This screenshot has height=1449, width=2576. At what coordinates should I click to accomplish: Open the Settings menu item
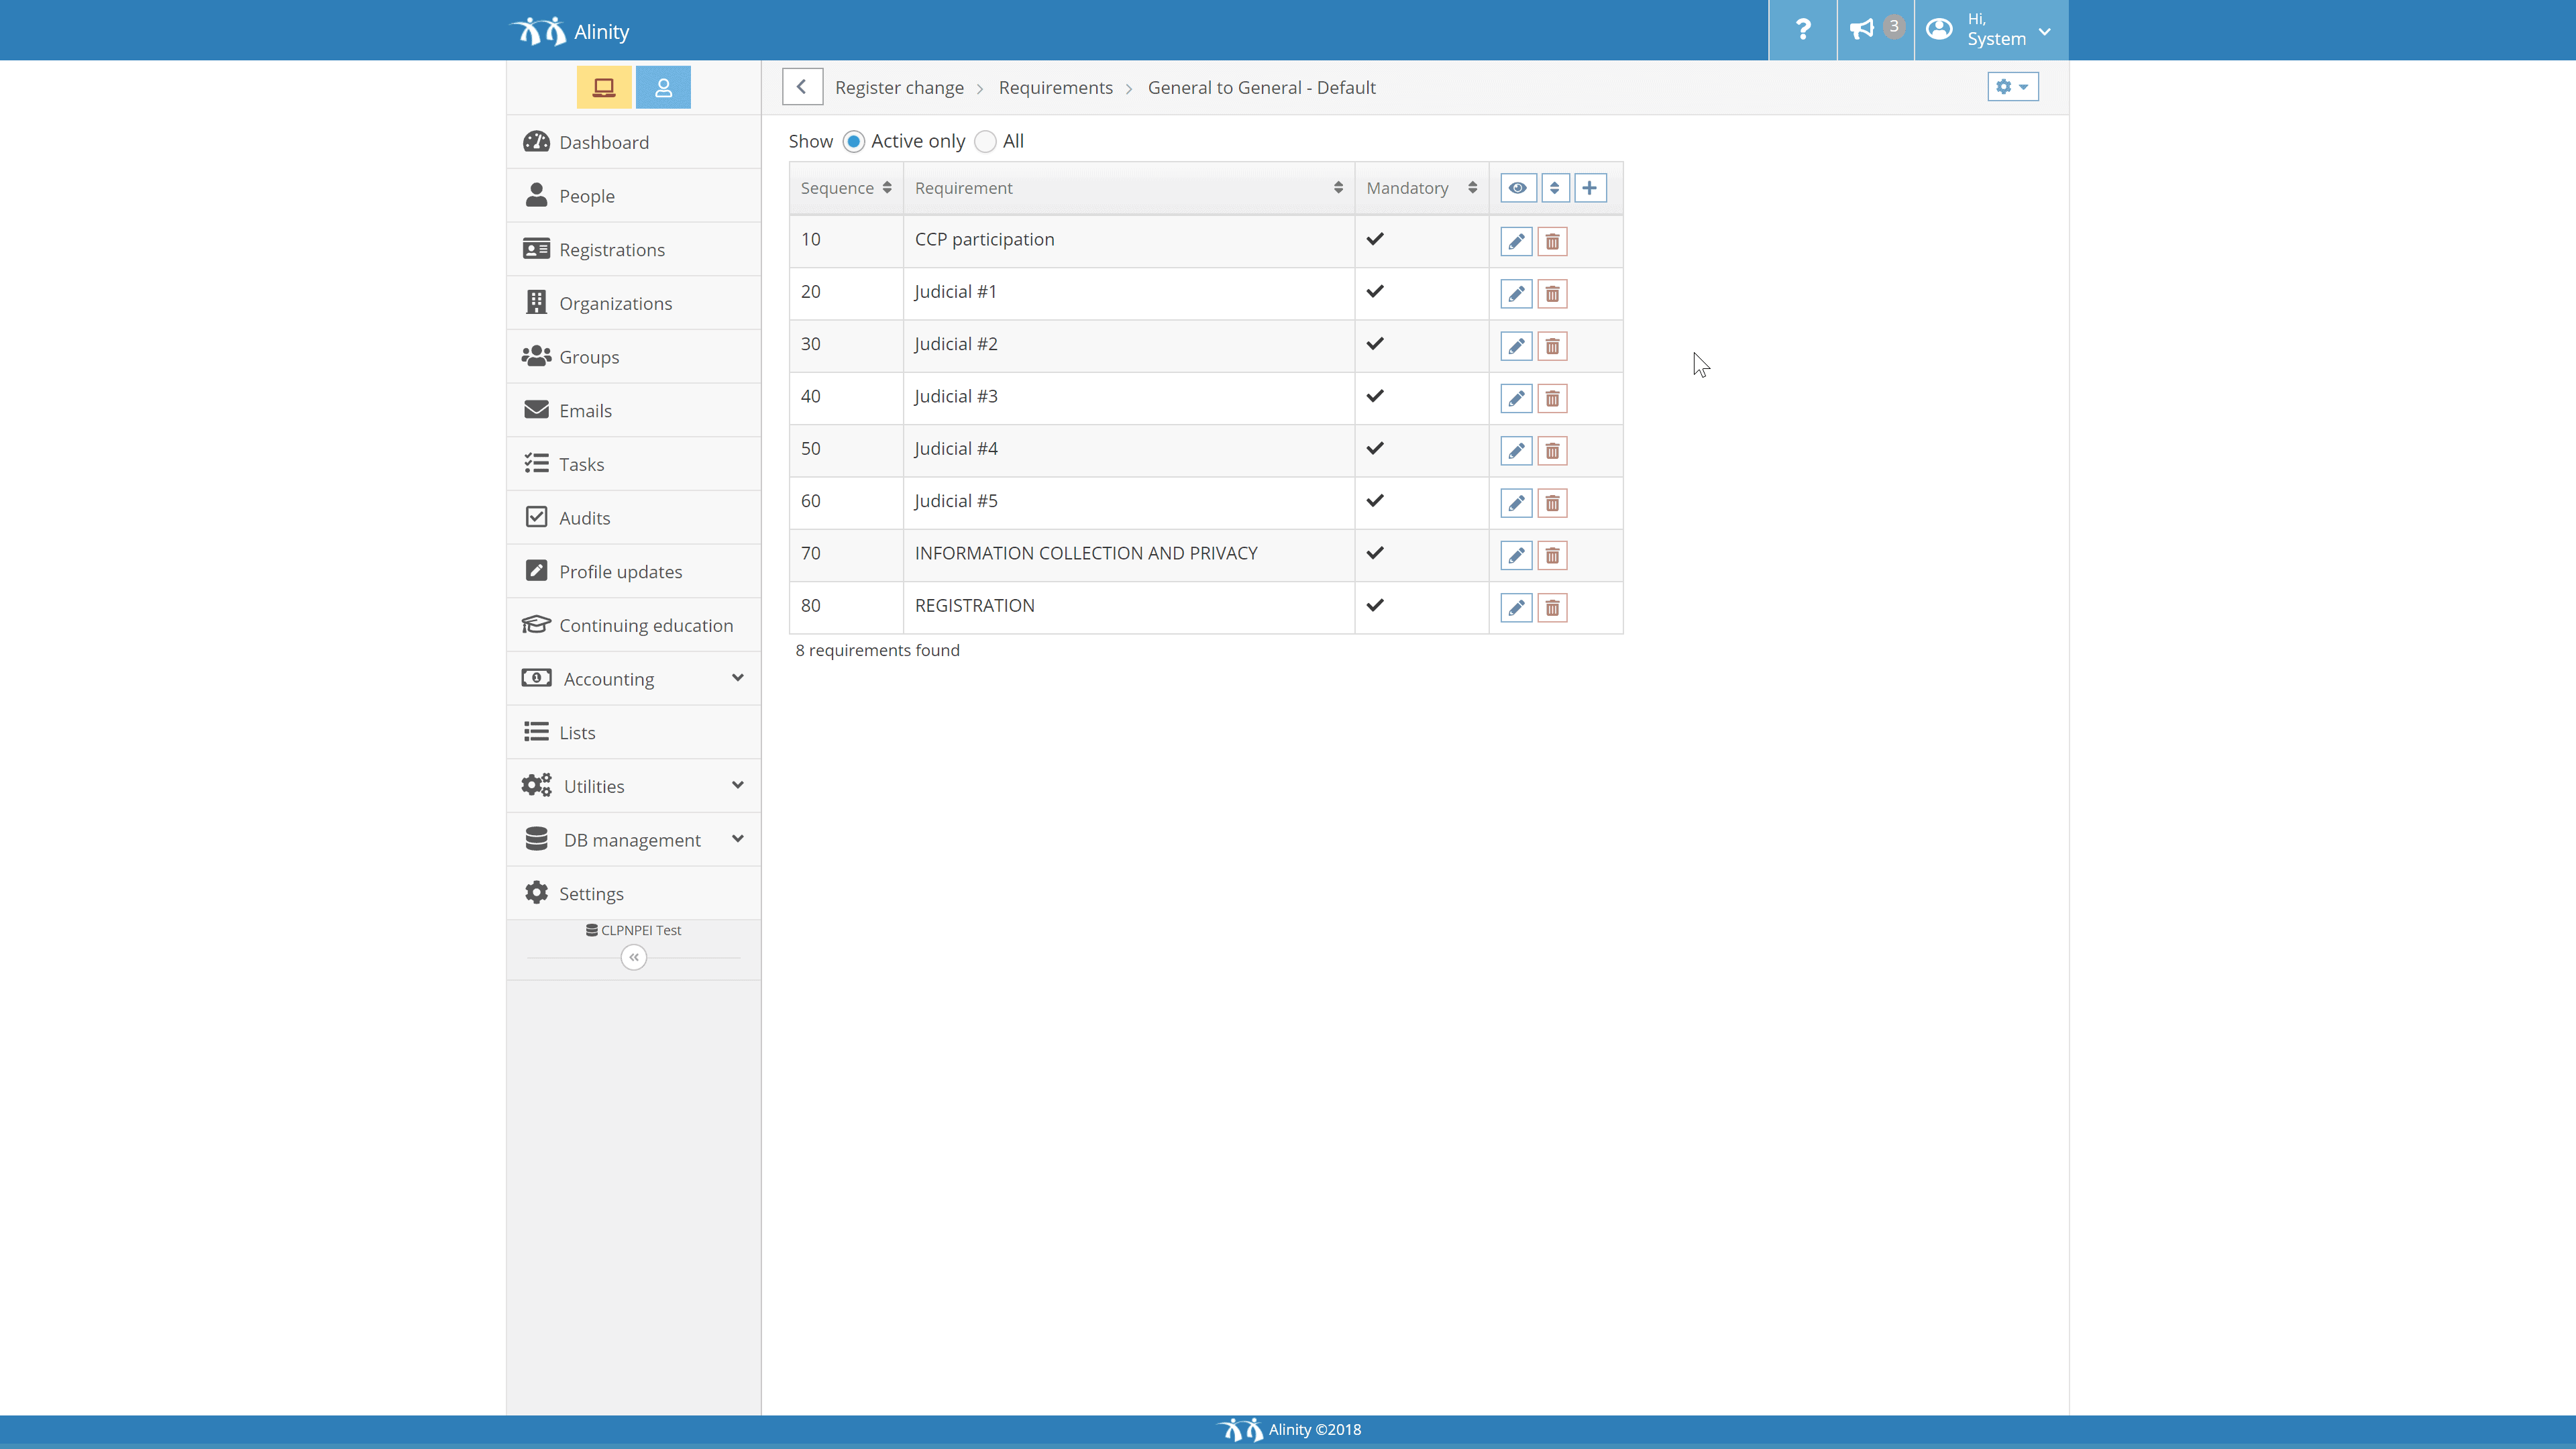[633, 894]
